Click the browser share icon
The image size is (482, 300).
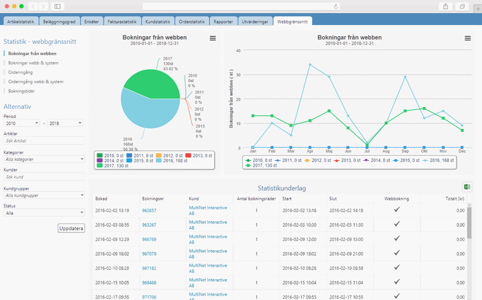[446, 7]
